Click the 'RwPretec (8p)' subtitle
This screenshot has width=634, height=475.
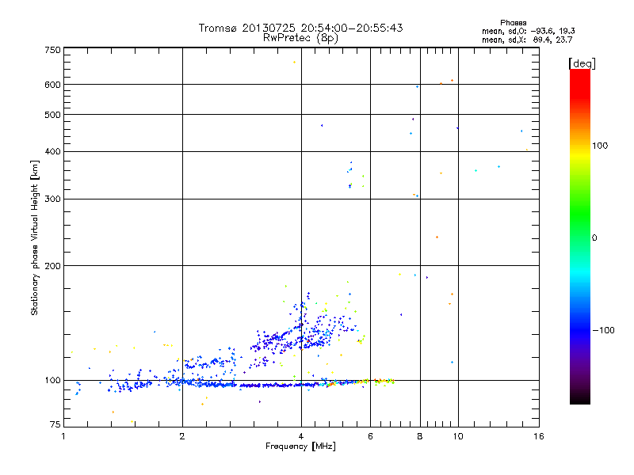tap(300, 38)
